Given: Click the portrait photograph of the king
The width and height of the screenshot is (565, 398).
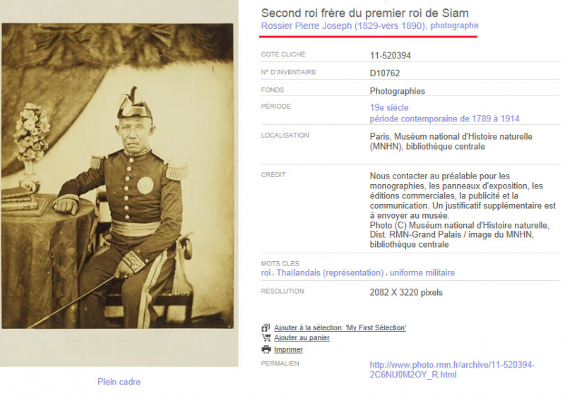Looking at the screenshot, I should pos(117,176).
